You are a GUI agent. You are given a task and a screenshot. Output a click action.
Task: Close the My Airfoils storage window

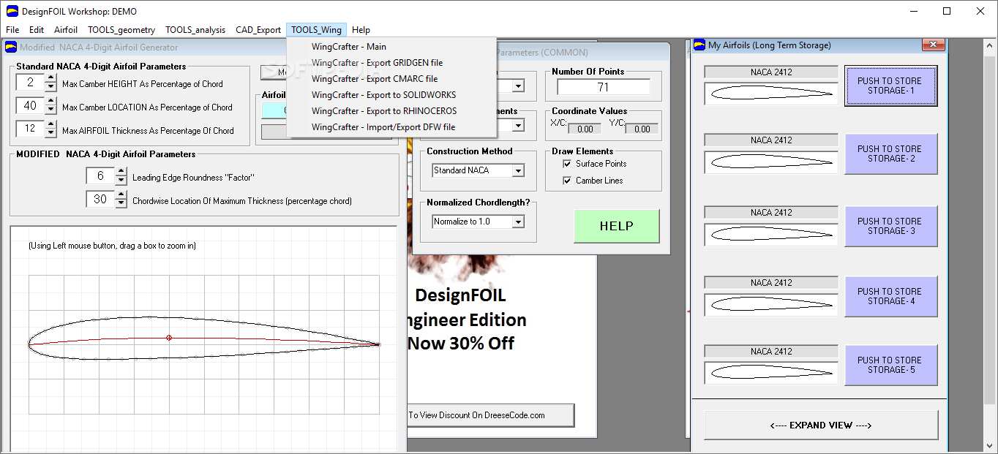pos(934,45)
